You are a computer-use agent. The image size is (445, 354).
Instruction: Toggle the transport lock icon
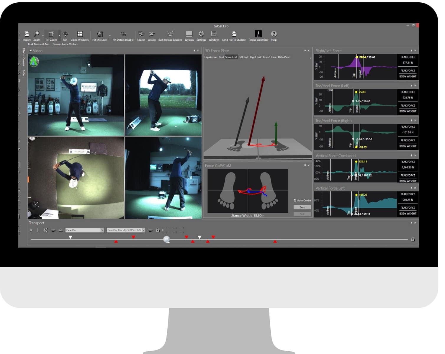point(158,230)
